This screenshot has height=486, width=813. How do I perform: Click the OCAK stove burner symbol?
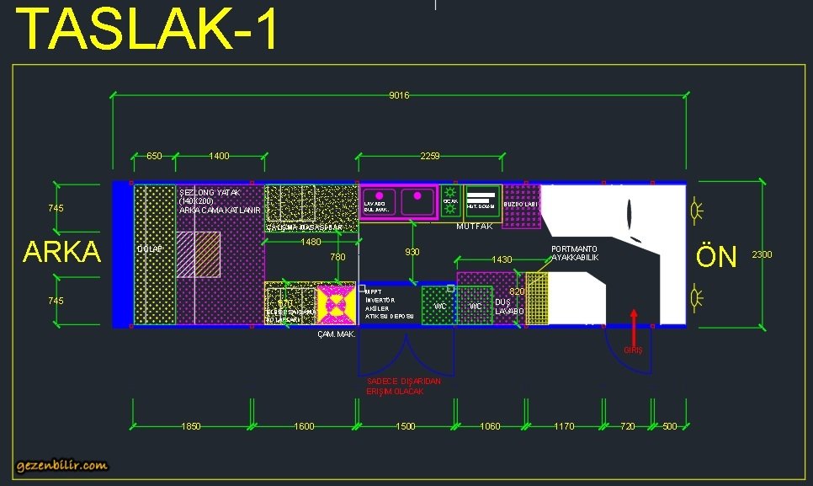click(x=450, y=201)
